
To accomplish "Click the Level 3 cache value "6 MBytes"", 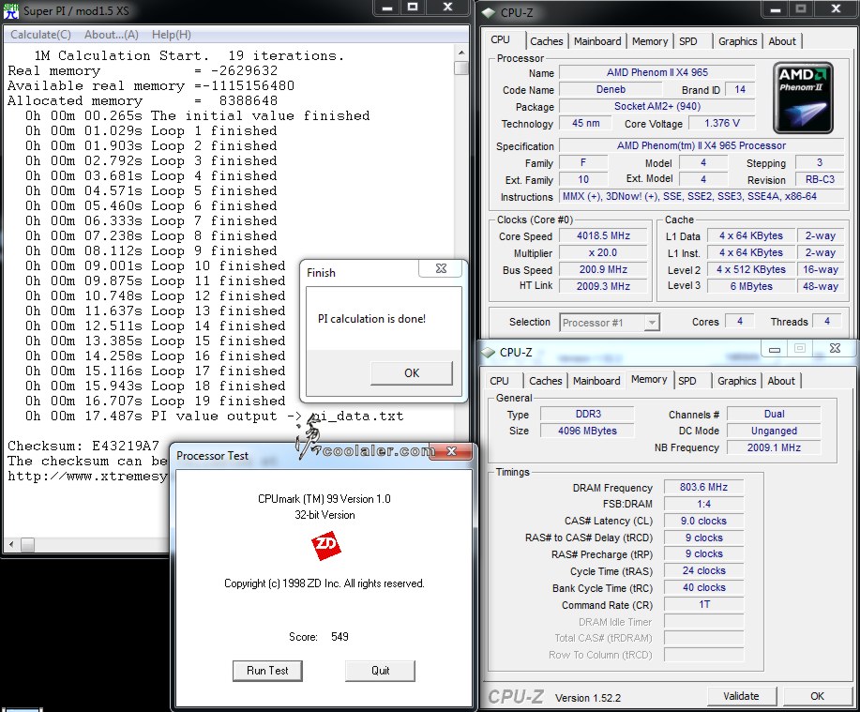I will [751, 286].
